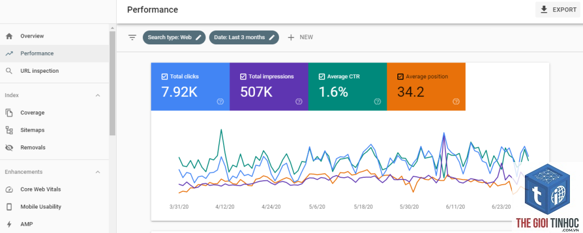Click the 4/12/20 date label on chart
Image resolution: width=583 pixels, height=233 pixels.
[x=225, y=207]
